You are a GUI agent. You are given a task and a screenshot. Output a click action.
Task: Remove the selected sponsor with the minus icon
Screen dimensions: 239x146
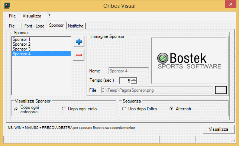coord(79,55)
